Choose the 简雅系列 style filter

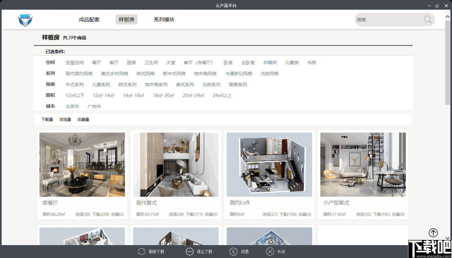click(238, 84)
